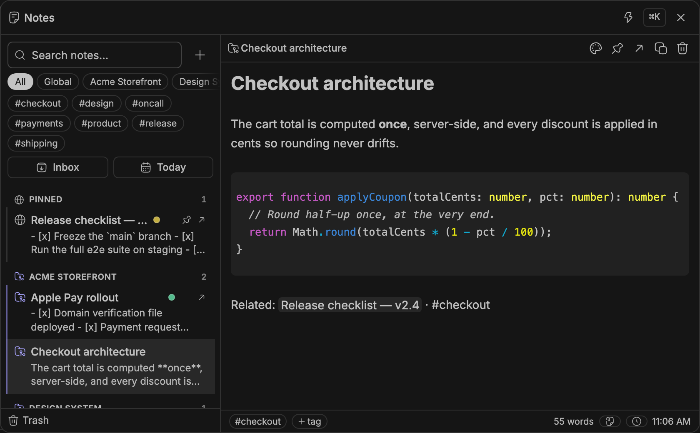Open note history clock icon

[x=637, y=421]
